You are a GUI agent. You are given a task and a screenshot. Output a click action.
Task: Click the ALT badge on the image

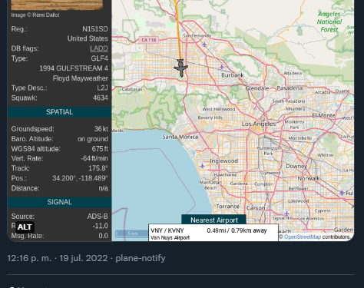coord(25,227)
